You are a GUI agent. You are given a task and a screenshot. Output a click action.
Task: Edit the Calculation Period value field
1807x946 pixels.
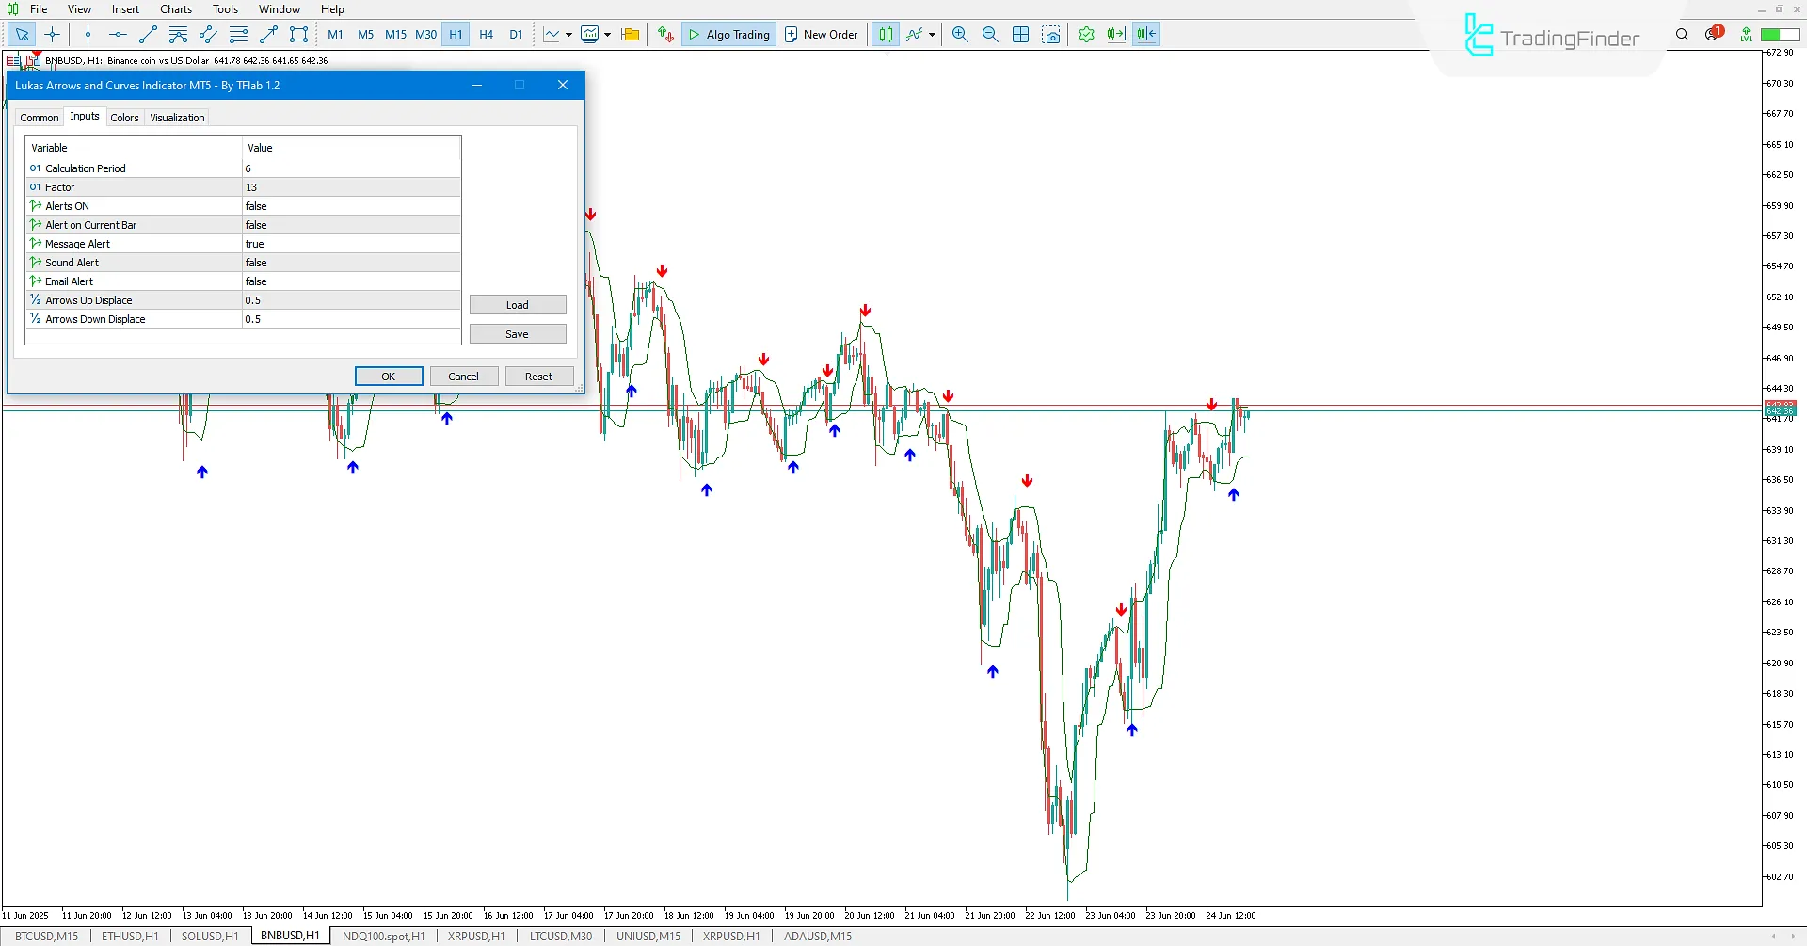[x=349, y=168]
